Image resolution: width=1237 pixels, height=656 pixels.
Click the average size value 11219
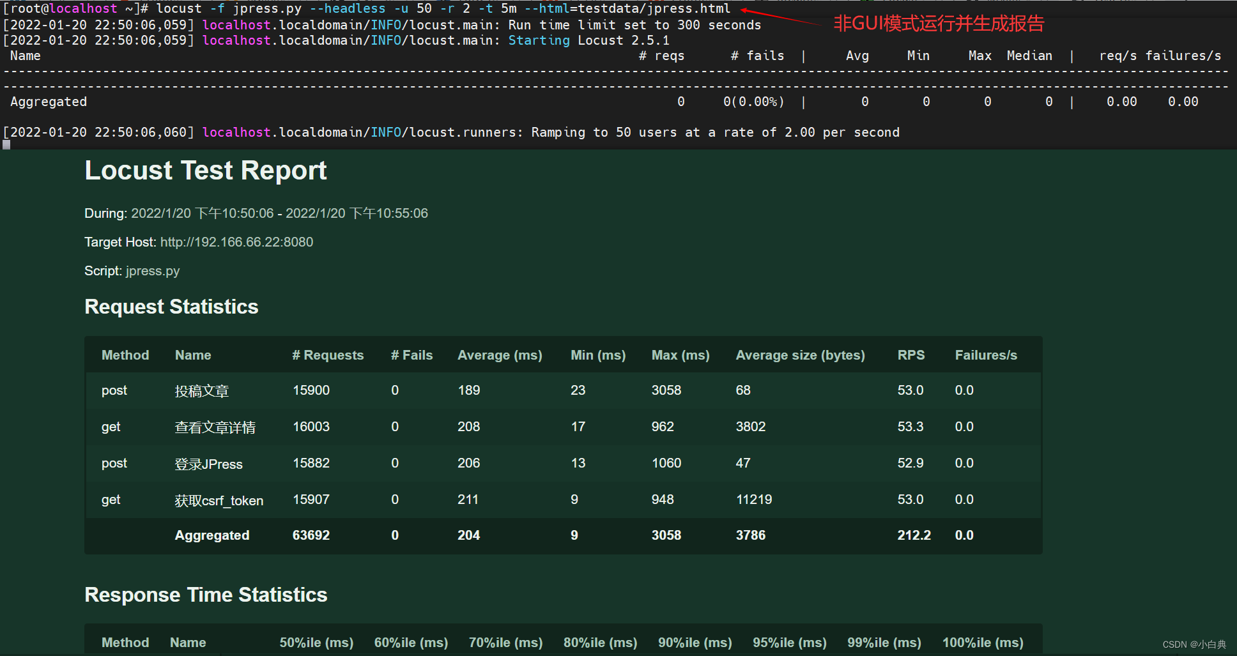point(754,500)
